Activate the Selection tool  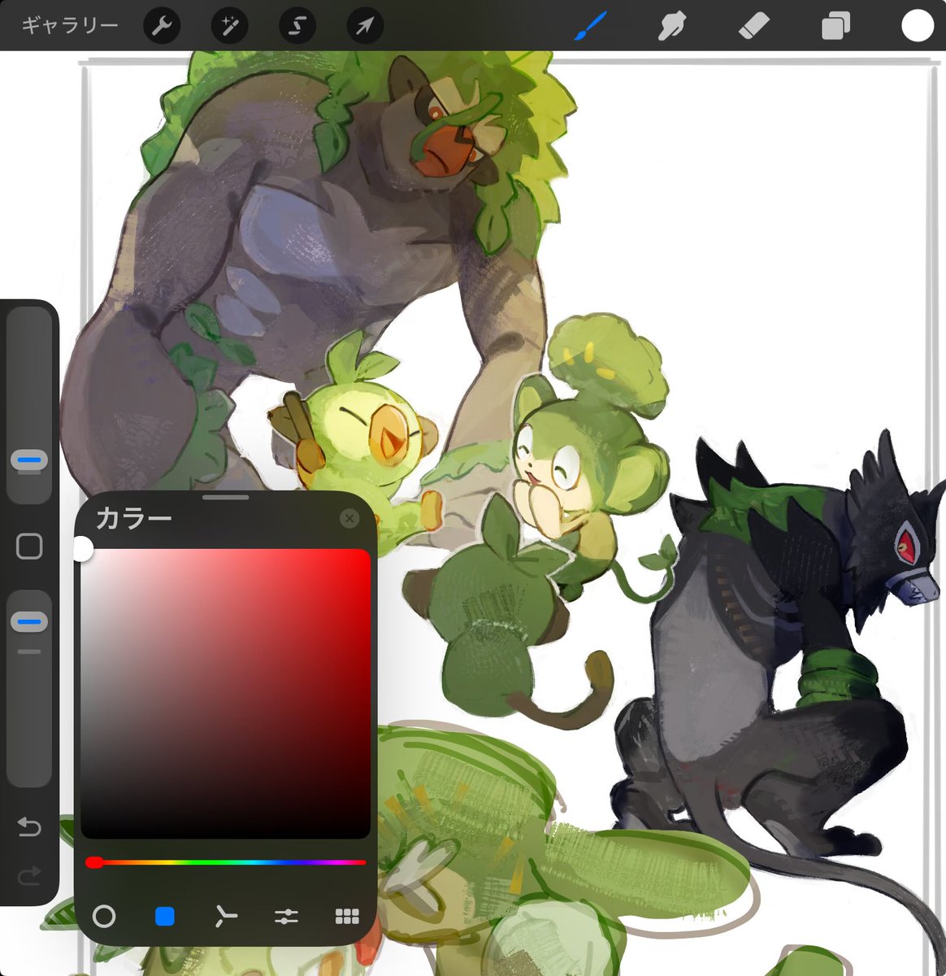[x=297, y=27]
